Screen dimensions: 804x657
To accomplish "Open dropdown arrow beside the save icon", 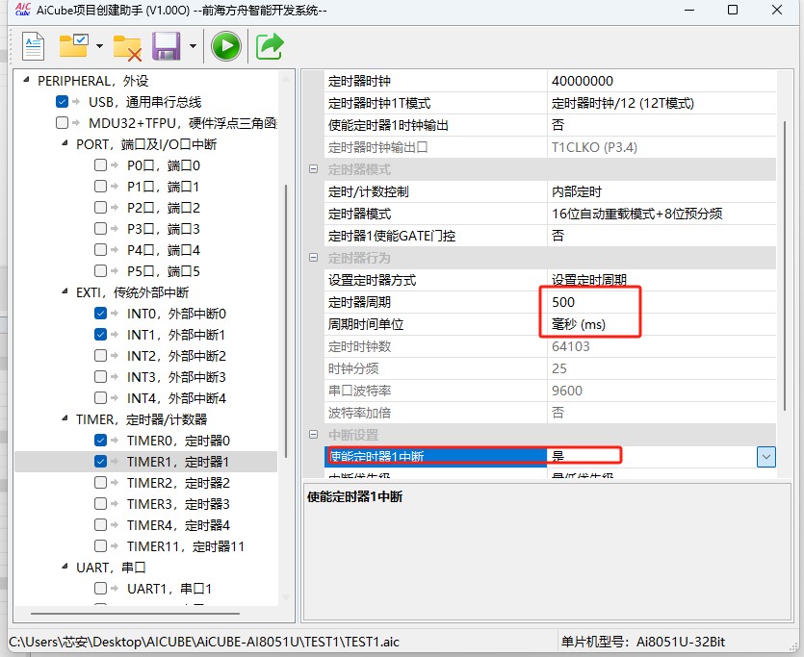I will (x=193, y=46).
